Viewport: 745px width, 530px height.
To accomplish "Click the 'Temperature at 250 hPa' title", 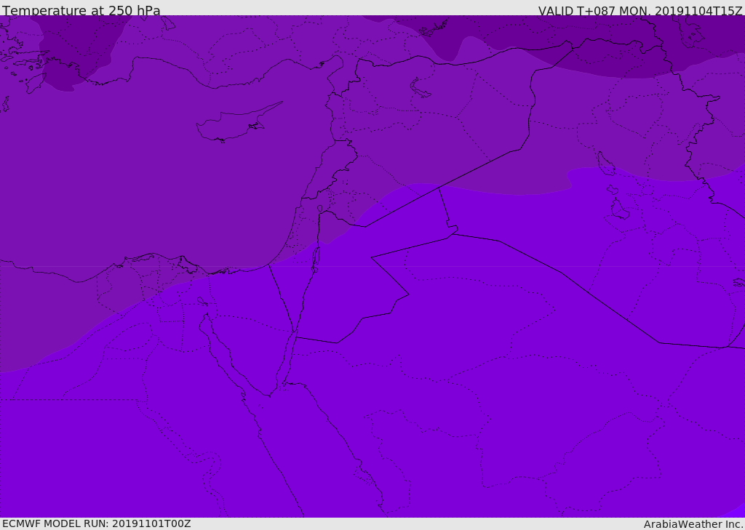I will pos(81,10).
